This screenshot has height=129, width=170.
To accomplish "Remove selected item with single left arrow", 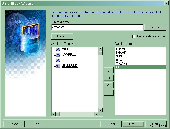I will pyautogui.click(x=109, y=93).
